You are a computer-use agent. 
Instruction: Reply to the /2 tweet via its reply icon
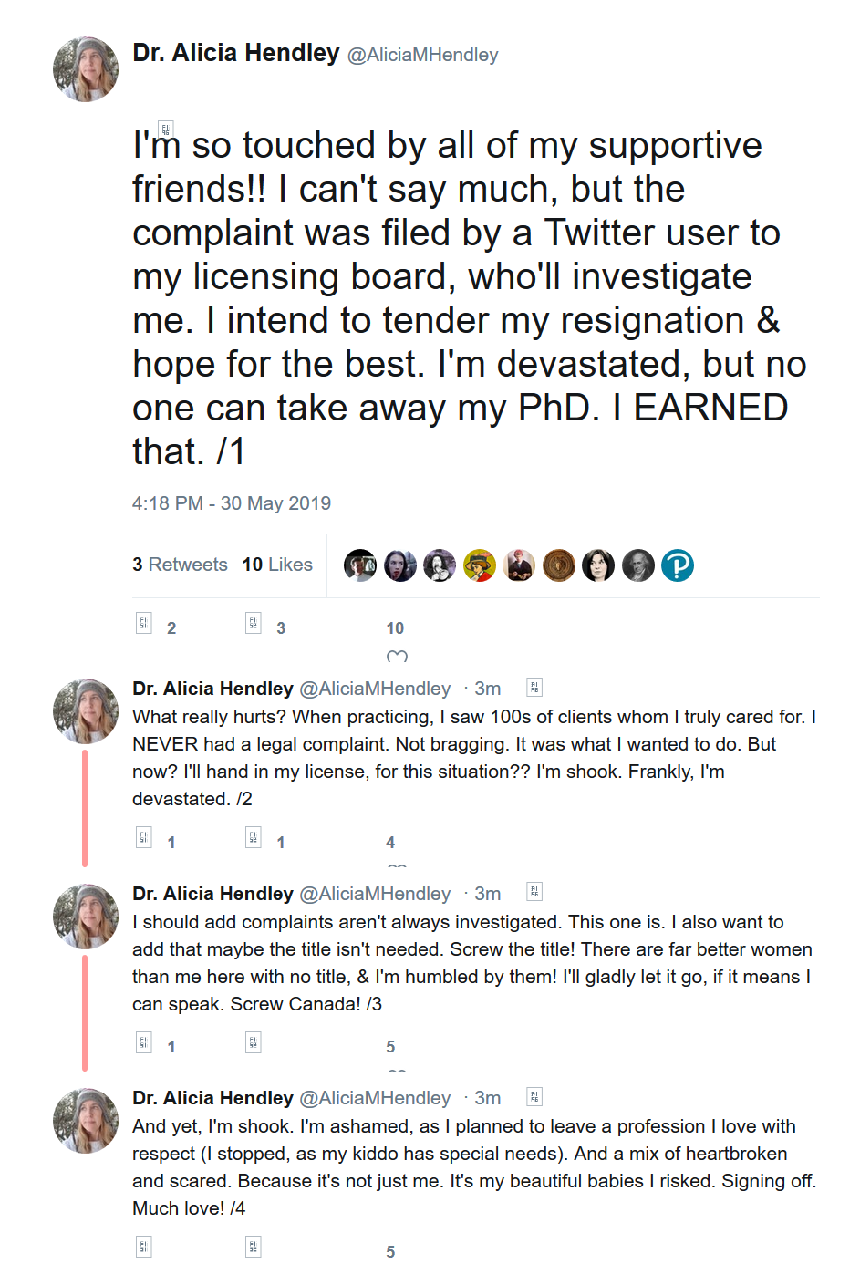point(144,837)
